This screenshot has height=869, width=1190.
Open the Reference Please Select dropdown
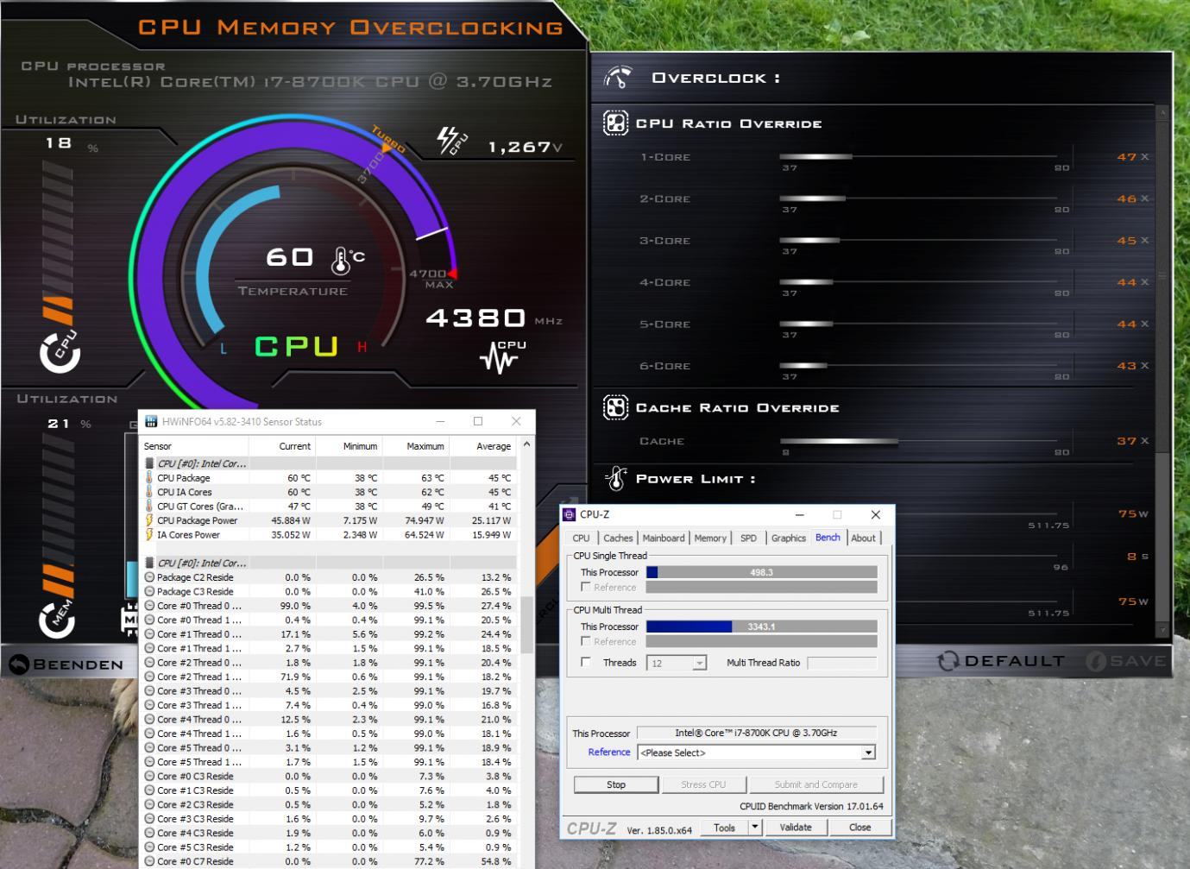coord(868,753)
